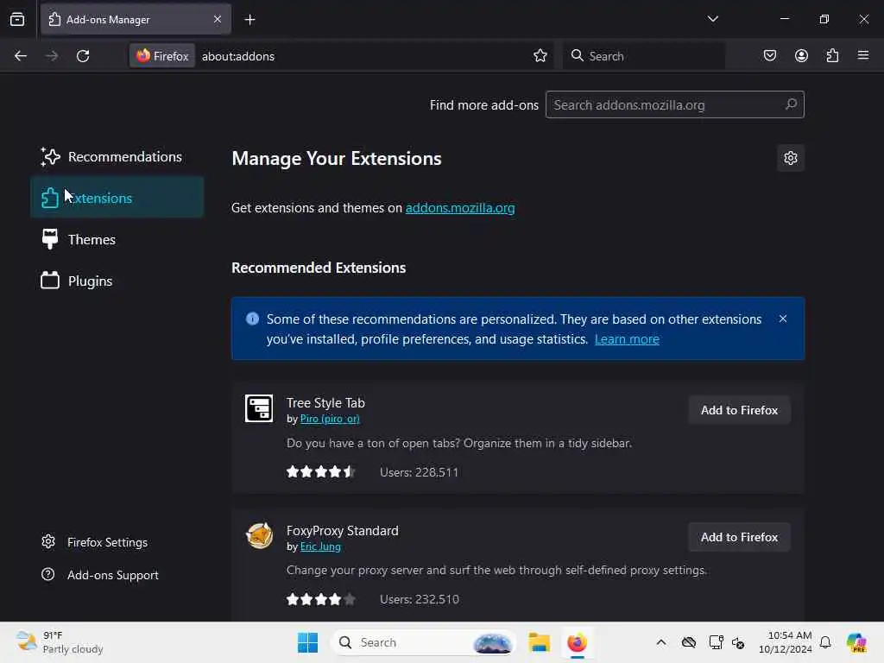Click the toolbar Search box
This screenshot has width=884, height=663.
pyautogui.click(x=643, y=56)
